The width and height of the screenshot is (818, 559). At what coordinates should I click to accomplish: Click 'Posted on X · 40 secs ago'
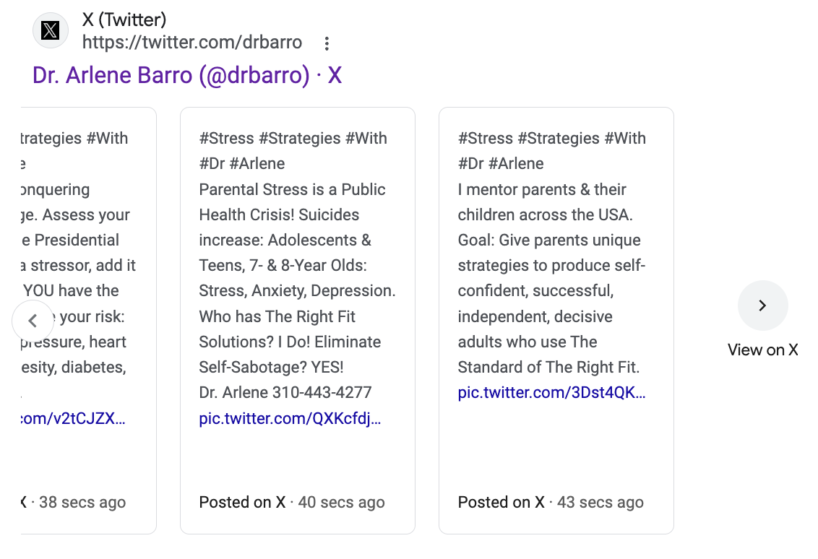[x=292, y=502]
